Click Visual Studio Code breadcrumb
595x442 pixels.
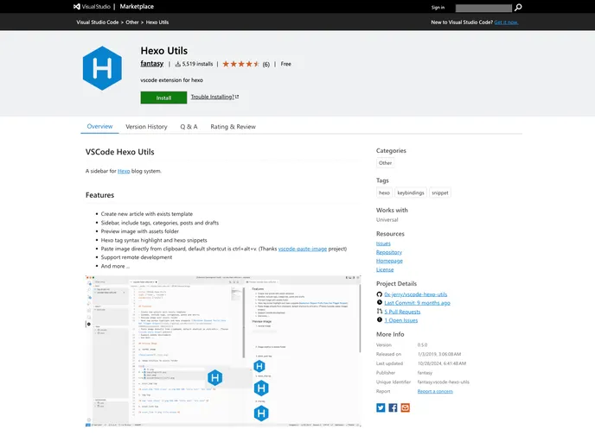point(98,22)
